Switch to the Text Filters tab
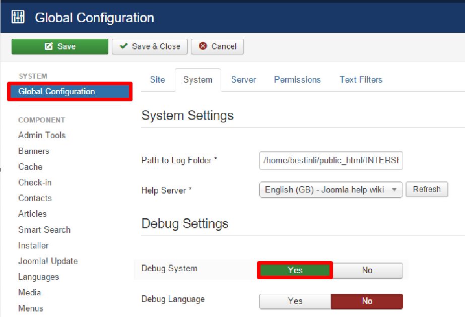This screenshot has height=317, width=465. pyautogui.click(x=361, y=80)
